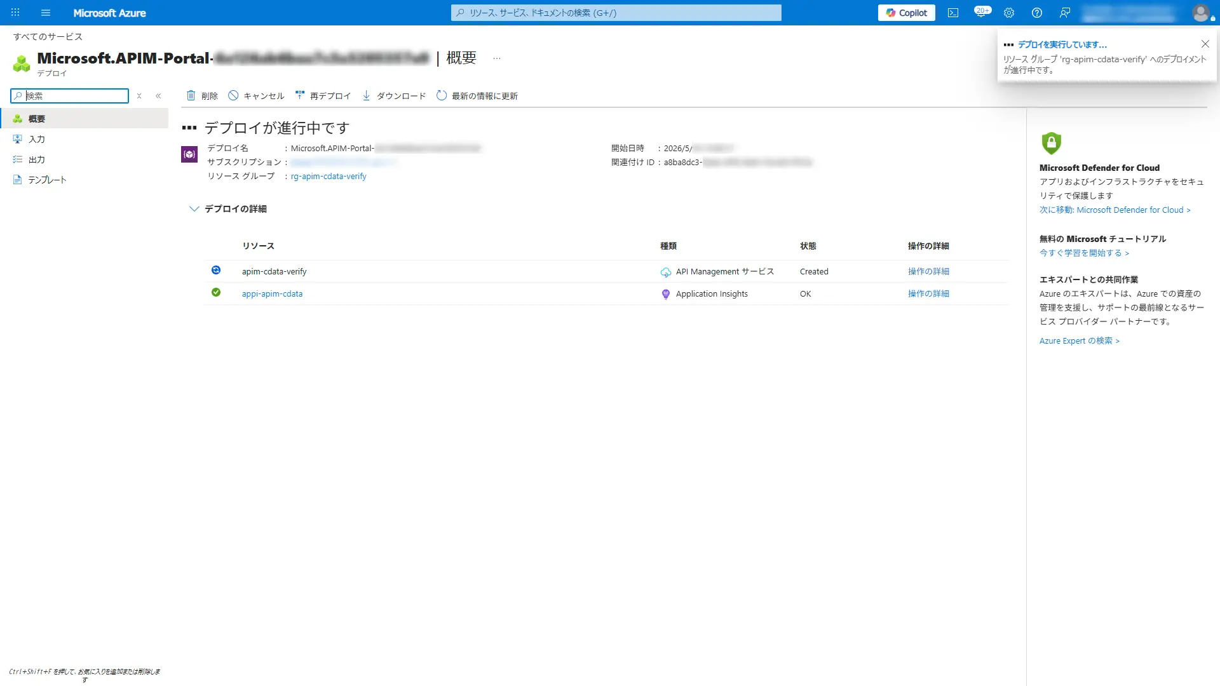This screenshot has height=686, width=1220.
Task: Click the Microsoft Defender for Cloud heading
Action: [x=1099, y=168]
